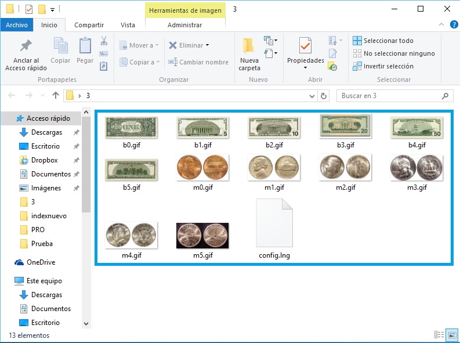Click the address bar path showing 3

pyautogui.click(x=88, y=96)
